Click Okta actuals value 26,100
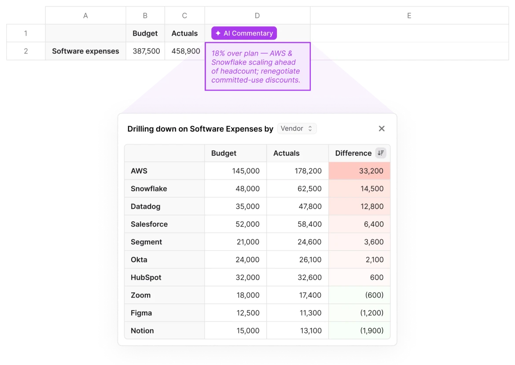 (298, 259)
